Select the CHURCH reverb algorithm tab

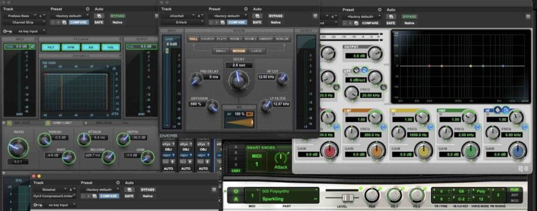coord(207,39)
